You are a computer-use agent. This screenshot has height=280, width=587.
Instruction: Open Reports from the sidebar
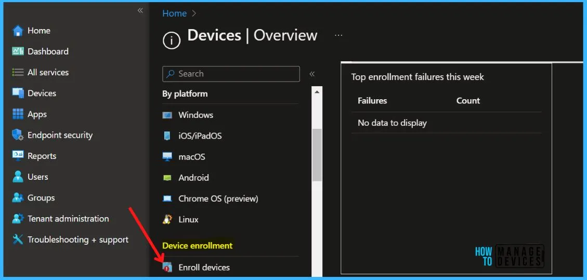[42, 156]
